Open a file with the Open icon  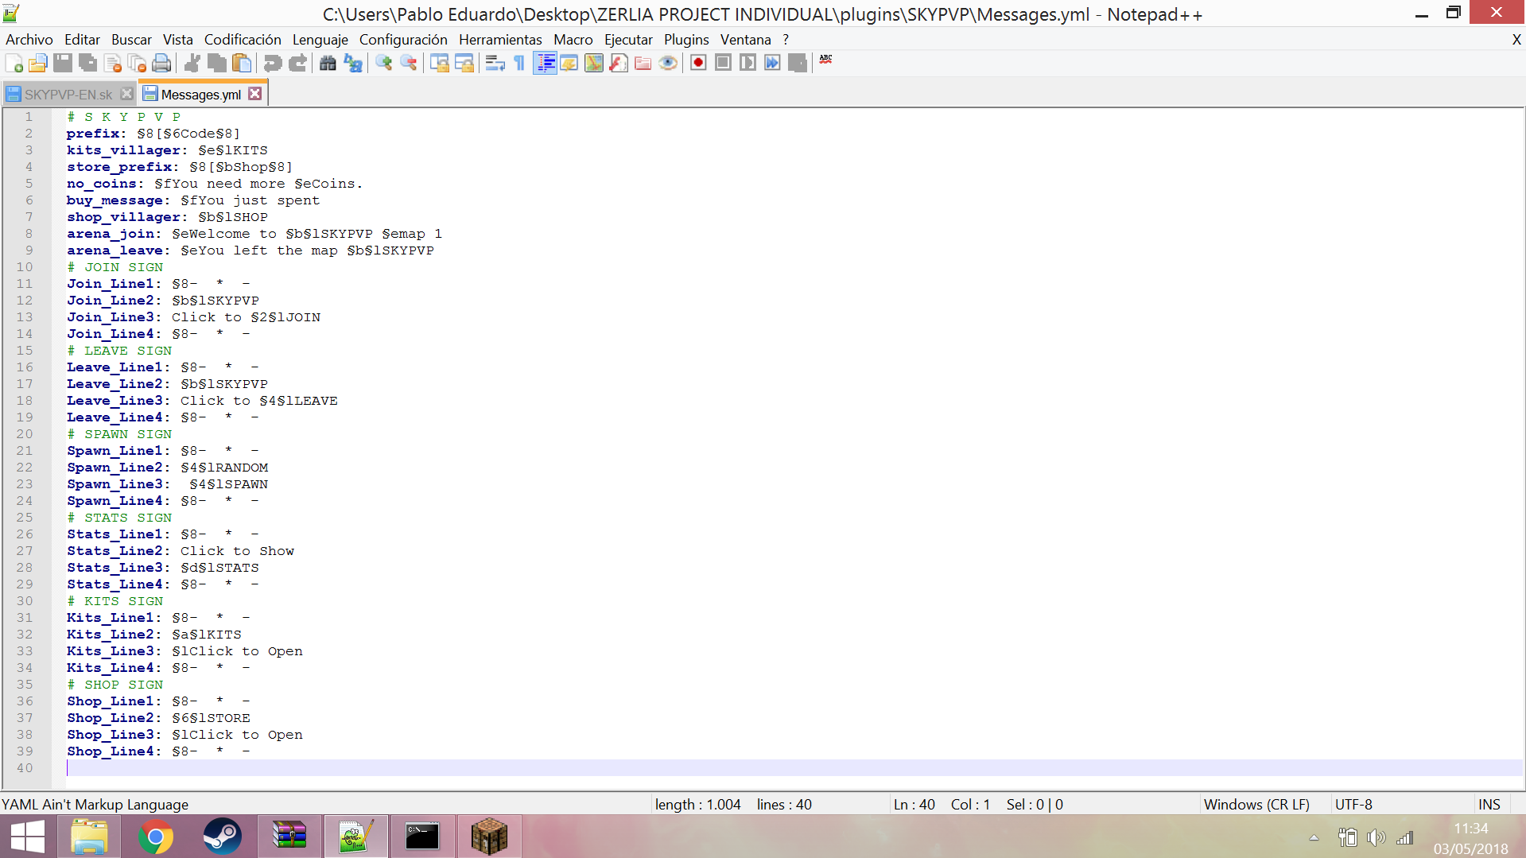(x=37, y=64)
